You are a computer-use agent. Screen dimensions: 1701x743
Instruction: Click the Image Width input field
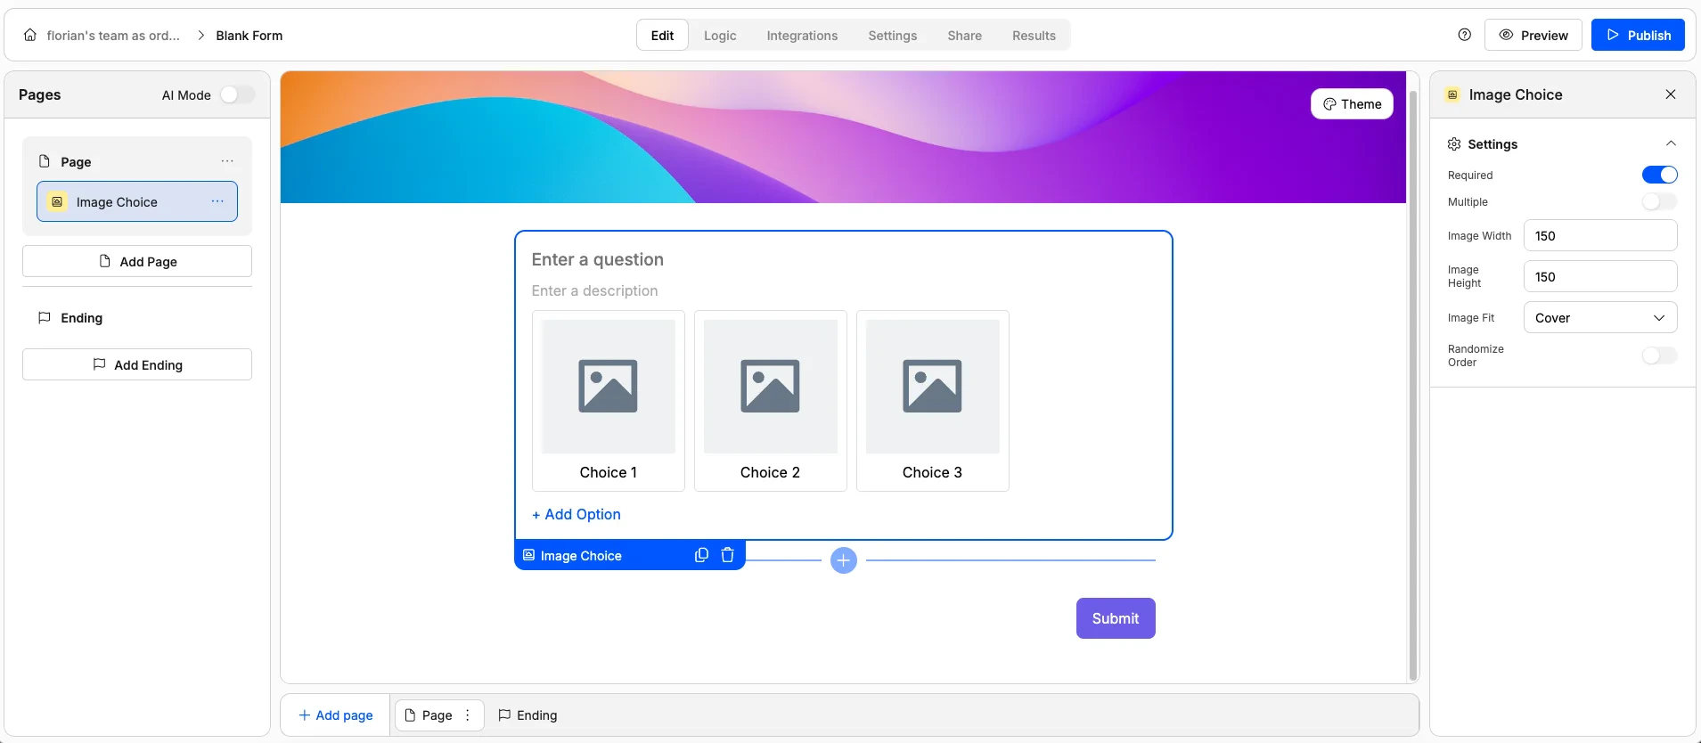click(1600, 236)
